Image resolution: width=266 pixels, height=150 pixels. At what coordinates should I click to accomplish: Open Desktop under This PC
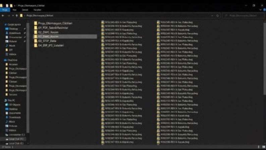click(12, 109)
